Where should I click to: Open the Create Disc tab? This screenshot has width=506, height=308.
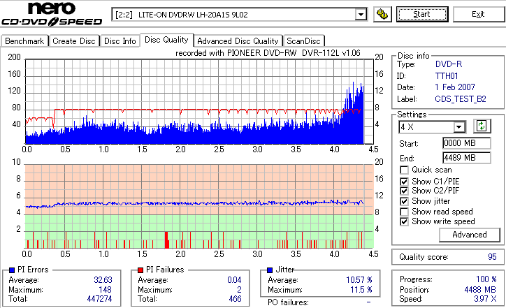point(74,41)
